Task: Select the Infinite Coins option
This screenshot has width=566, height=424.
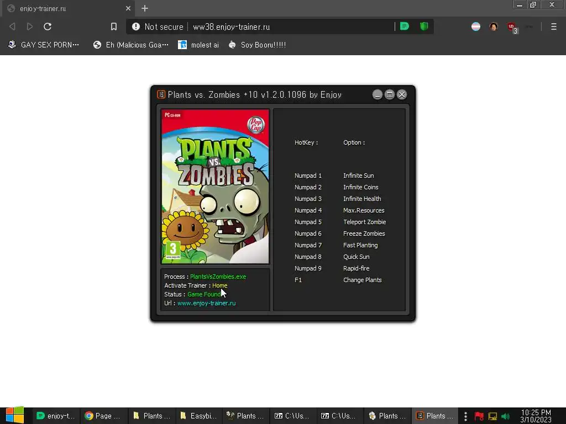Action: point(360,187)
